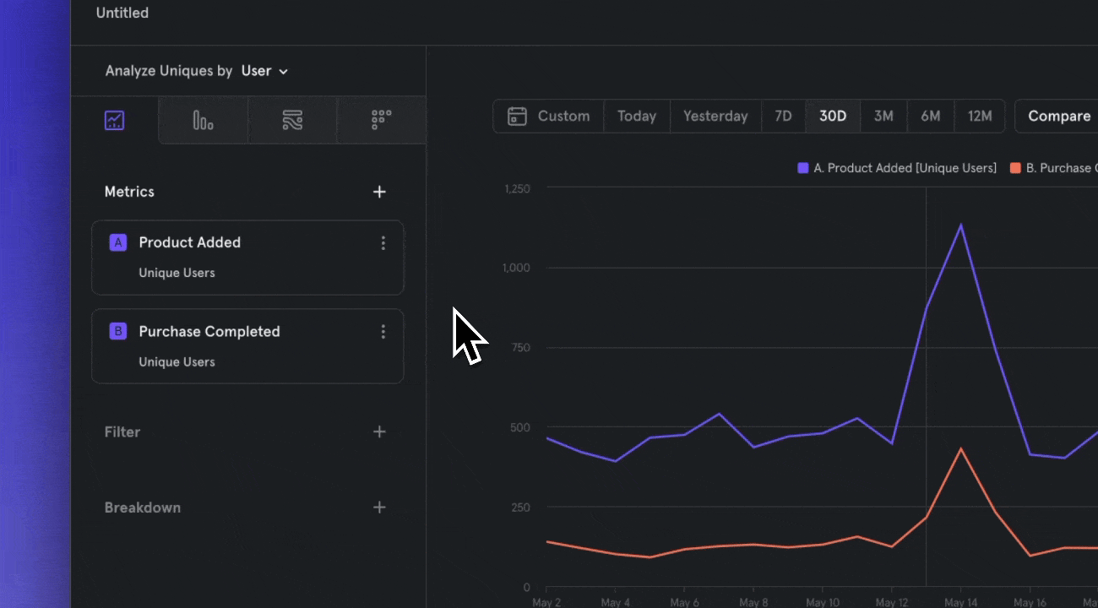Viewport: 1098px width, 608px height.
Task: Add a new metric with plus icon
Action: click(x=379, y=192)
